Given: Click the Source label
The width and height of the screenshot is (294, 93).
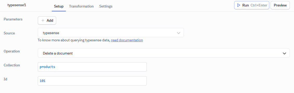Looking at the screenshot, I should tap(9, 33).
